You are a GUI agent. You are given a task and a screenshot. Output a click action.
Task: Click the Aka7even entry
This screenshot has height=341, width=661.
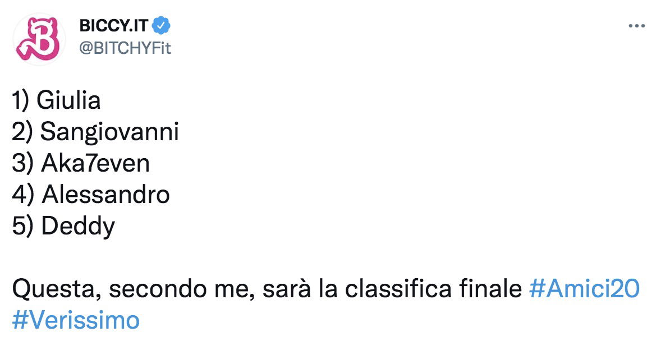(x=95, y=163)
